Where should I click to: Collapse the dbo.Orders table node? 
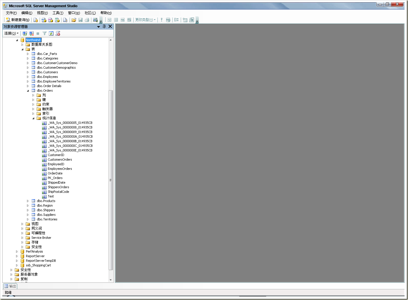28,91
